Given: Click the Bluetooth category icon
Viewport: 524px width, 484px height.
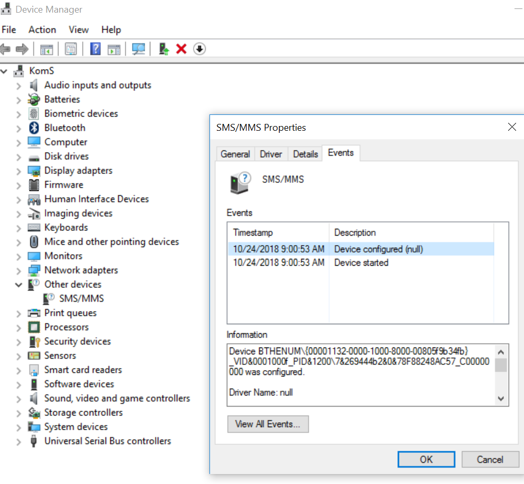Looking at the screenshot, I should pos(34,128).
